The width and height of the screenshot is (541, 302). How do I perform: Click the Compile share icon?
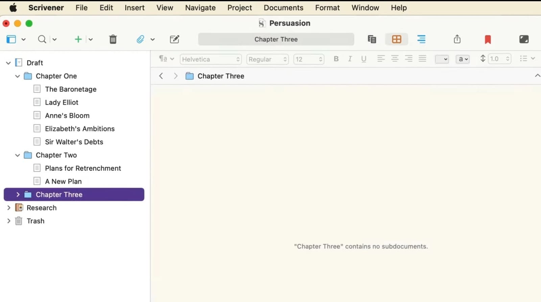tap(457, 39)
